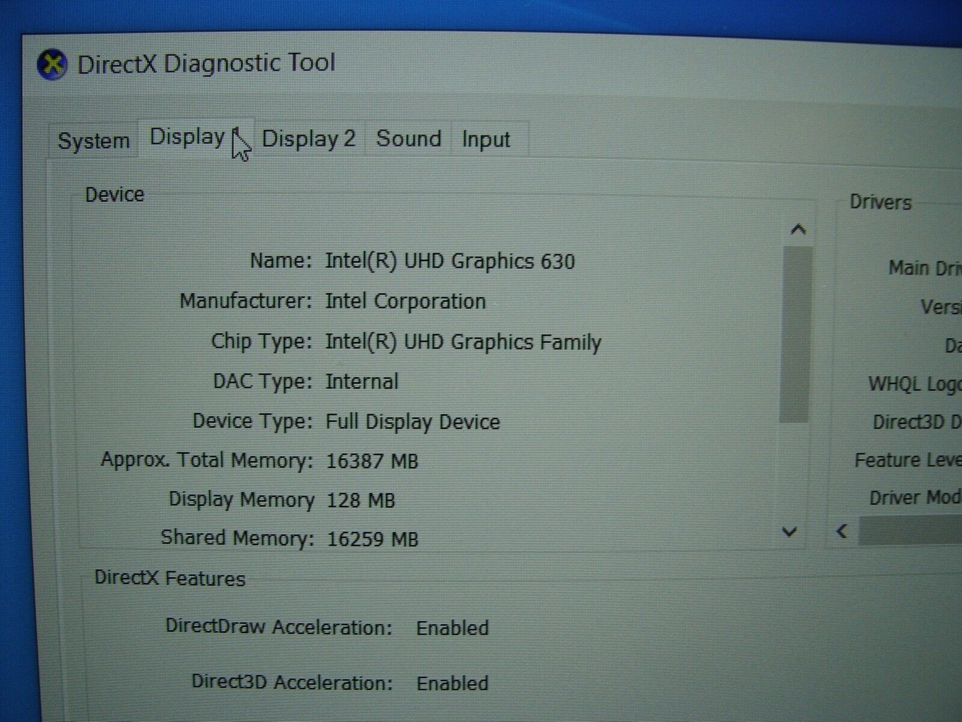Click the 'DirectDraw Acceleration:' label
The image size is (962, 722).
tap(278, 627)
